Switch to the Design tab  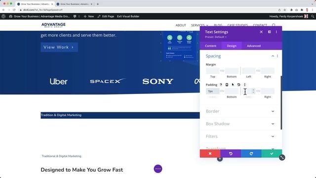tap(232, 46)
